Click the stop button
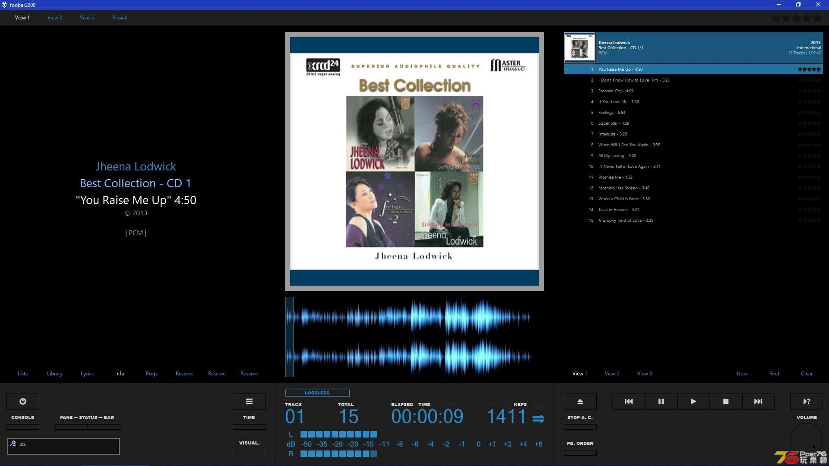The width and height of the screenshot is (829, 466). [x=726, y=401]
